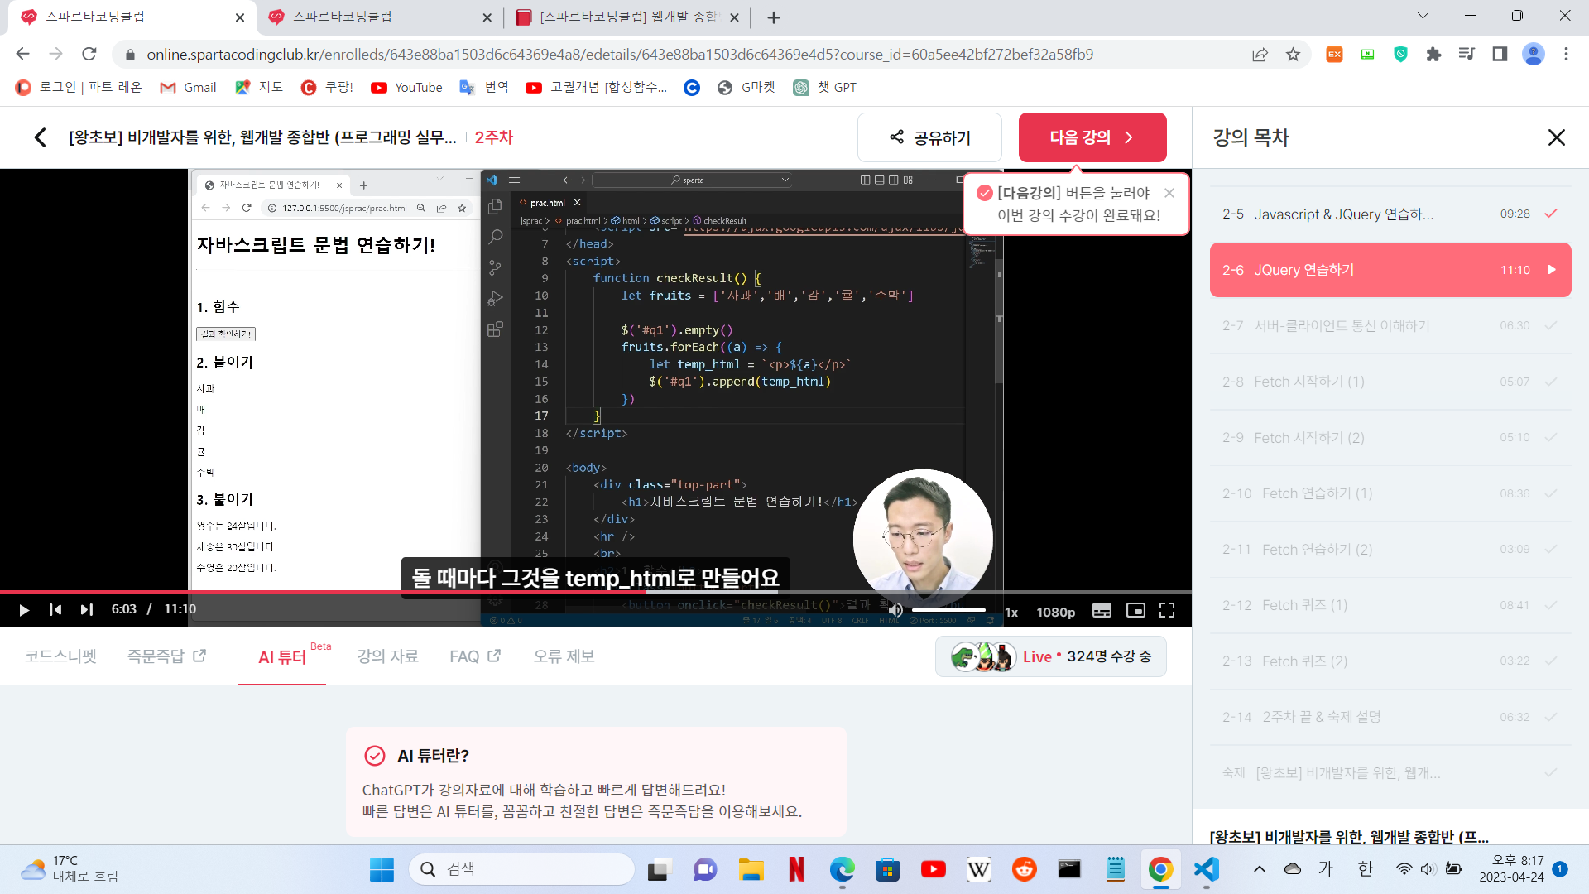Open File Explorer from taskbar
Image resolution: width=1589 pixels, height=894 pixels.
click(x=751, y=869)
